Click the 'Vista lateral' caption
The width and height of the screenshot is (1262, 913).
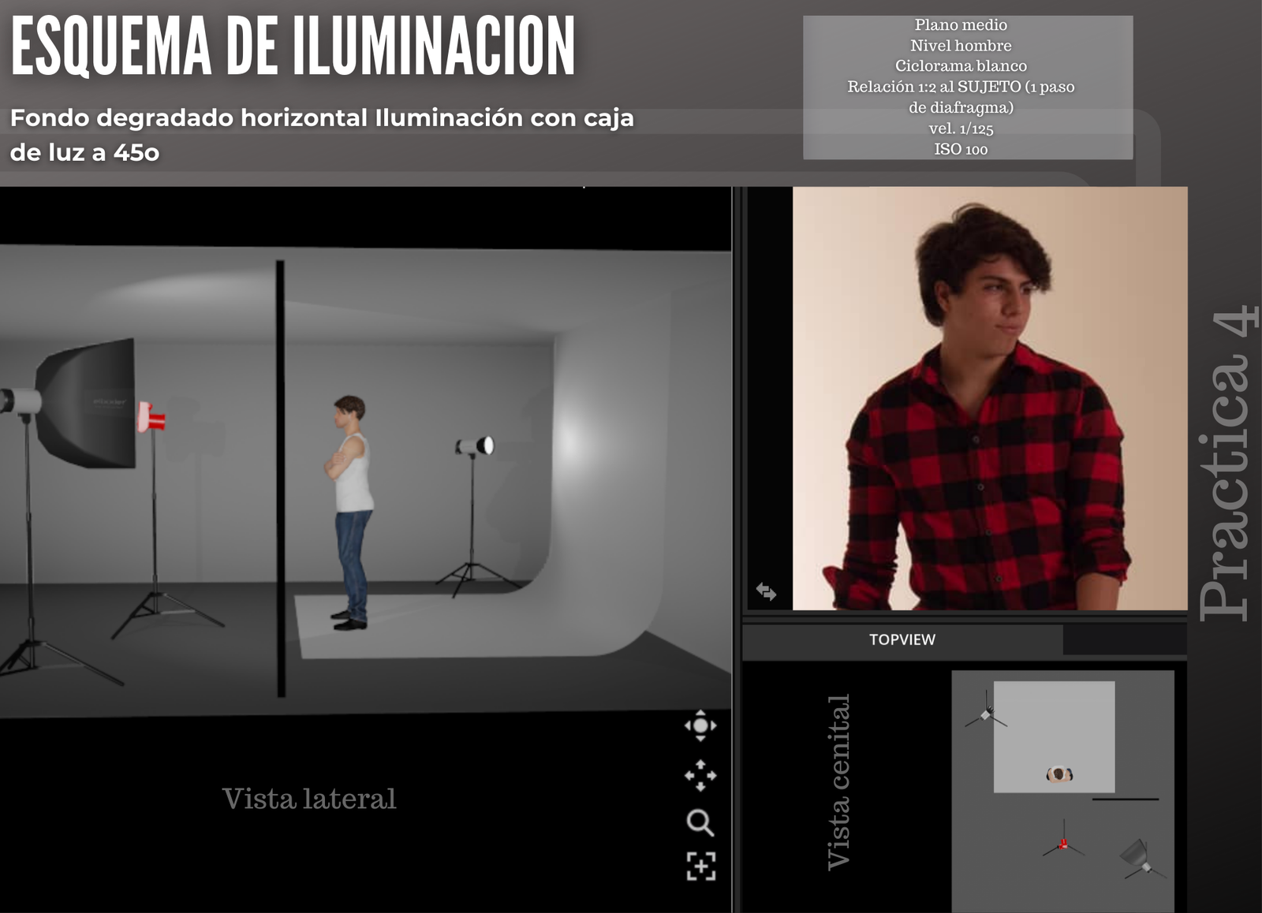[x=309, y=799]
